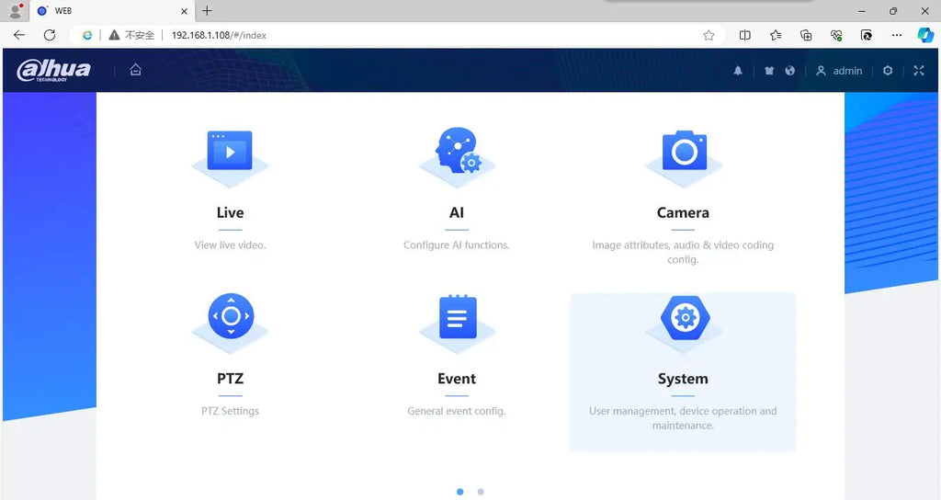
Task: Switch to second page indicator dot
Action: pyautogui.click(x=481, y=492)
